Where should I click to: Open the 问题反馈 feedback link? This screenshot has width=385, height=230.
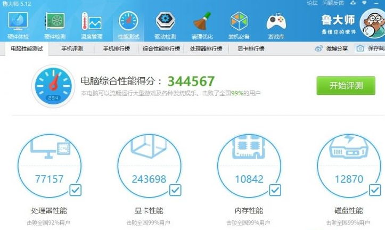click(x=333, y=3)
